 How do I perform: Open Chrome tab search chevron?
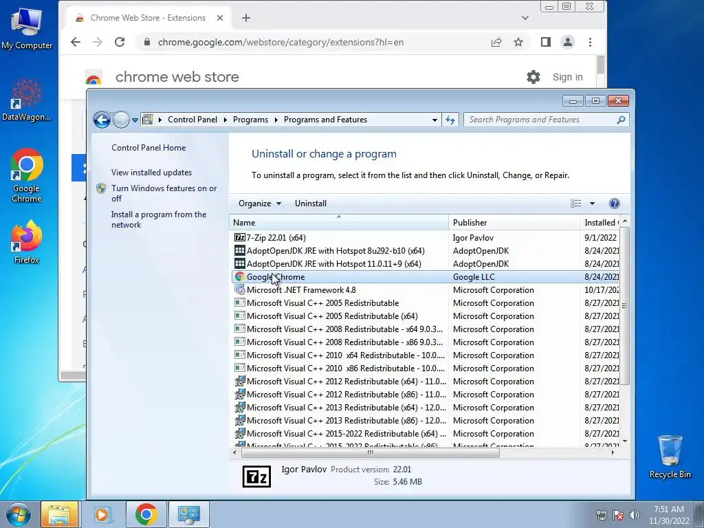click(525, 18)
